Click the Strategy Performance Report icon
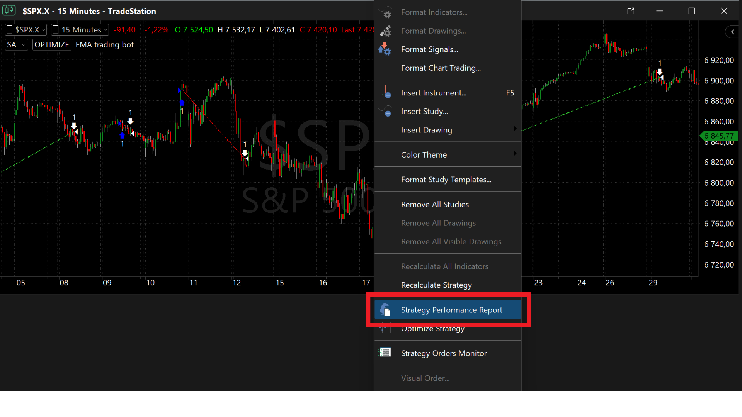The height and width of the screenshot is (417, 742). 386,310
